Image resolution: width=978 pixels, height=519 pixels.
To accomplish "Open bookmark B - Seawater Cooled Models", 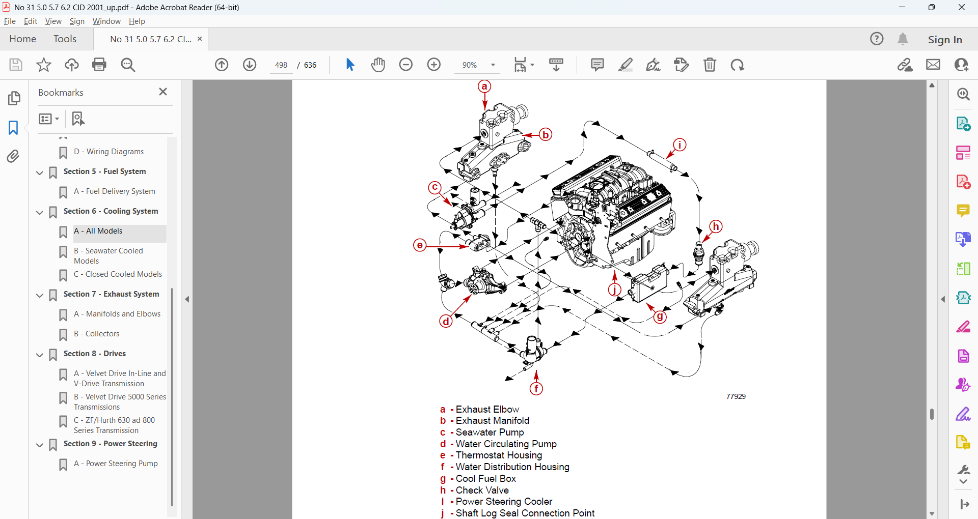I will click(x=108, y=256).
